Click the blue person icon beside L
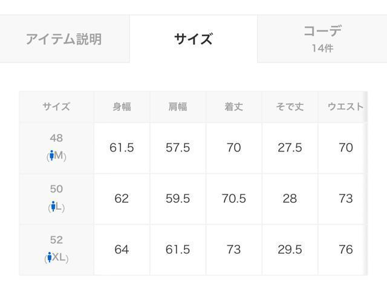The width and height of the screenshot is (387, 292). (53, 207)
